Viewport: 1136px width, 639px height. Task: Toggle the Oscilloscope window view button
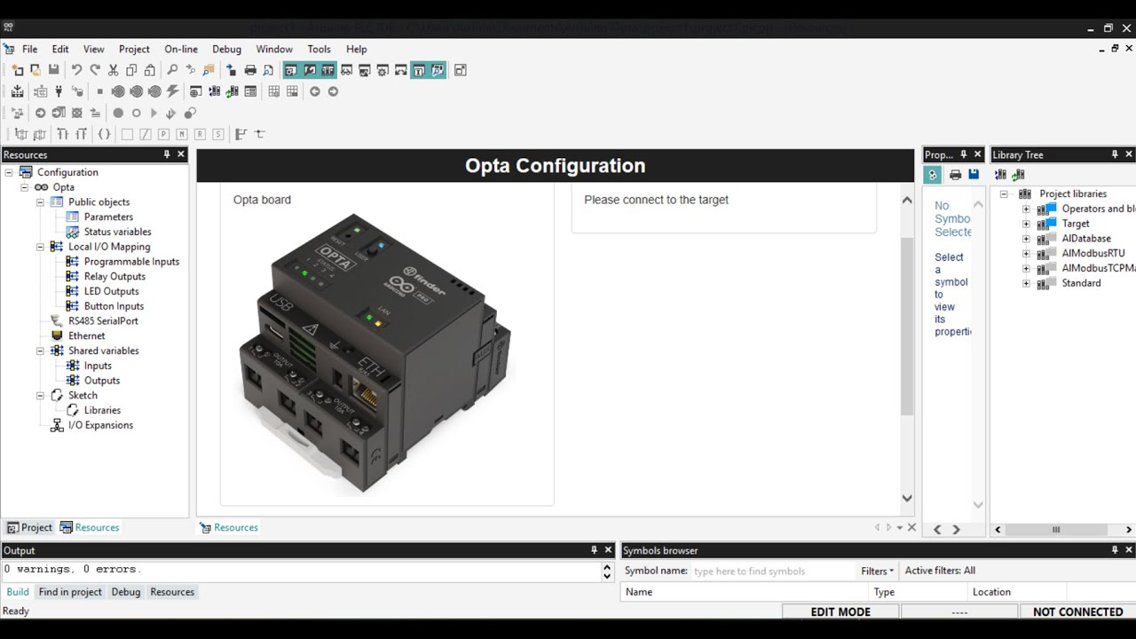[x=365, y=70]
